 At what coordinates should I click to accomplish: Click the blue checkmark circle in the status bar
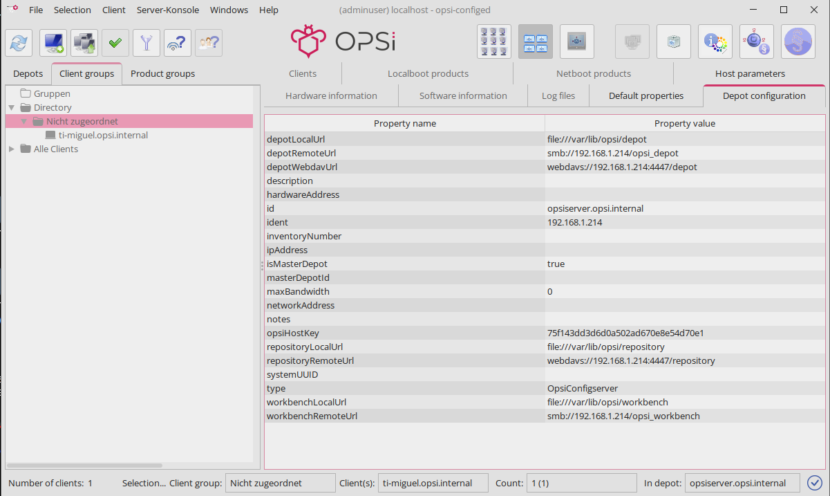[x=815, y=483]
